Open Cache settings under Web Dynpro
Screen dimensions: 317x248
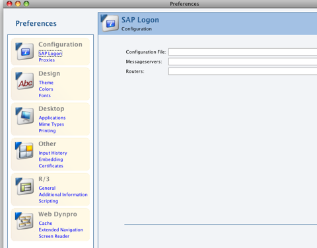point(46,224)
